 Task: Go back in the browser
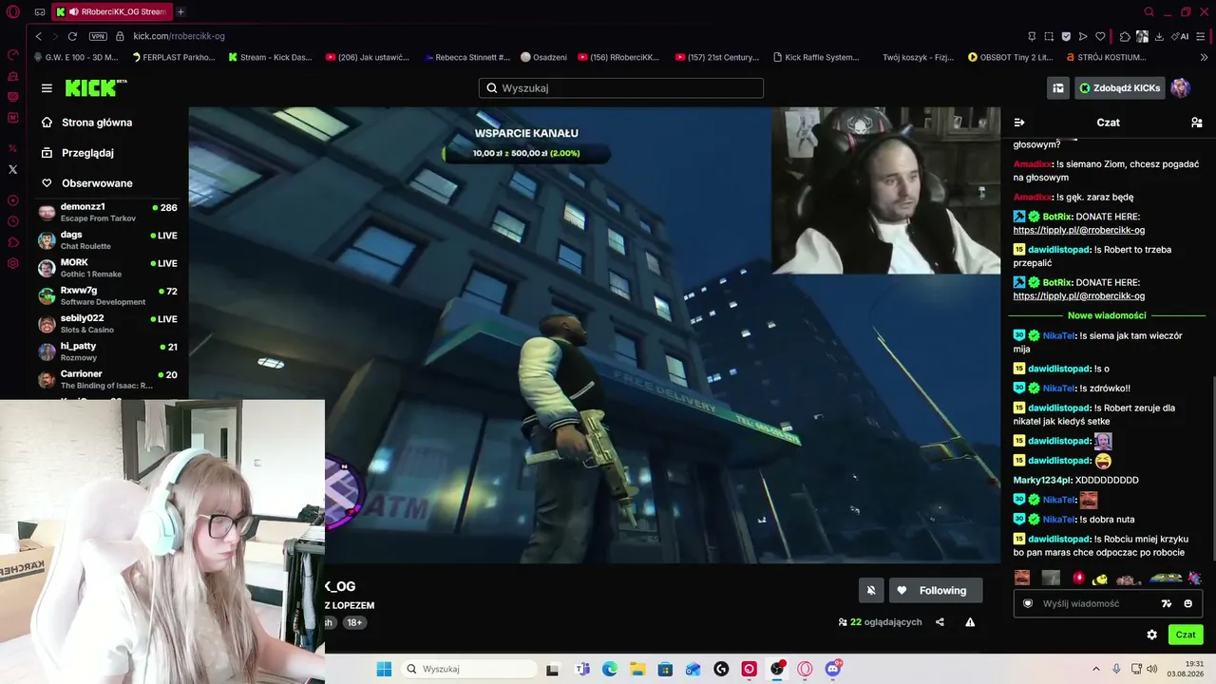[x=39, y=36]
